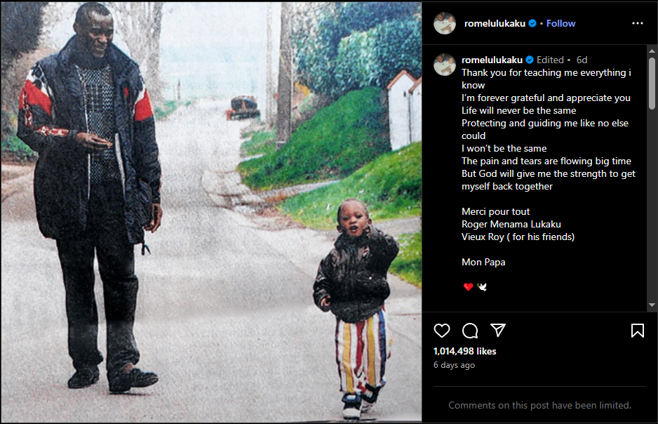
Task: Click the 6d time label in caption
Action: 582,60
